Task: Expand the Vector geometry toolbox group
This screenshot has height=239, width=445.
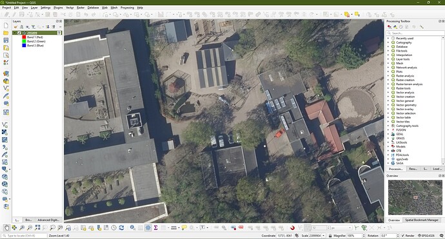Action: point(388,105)
